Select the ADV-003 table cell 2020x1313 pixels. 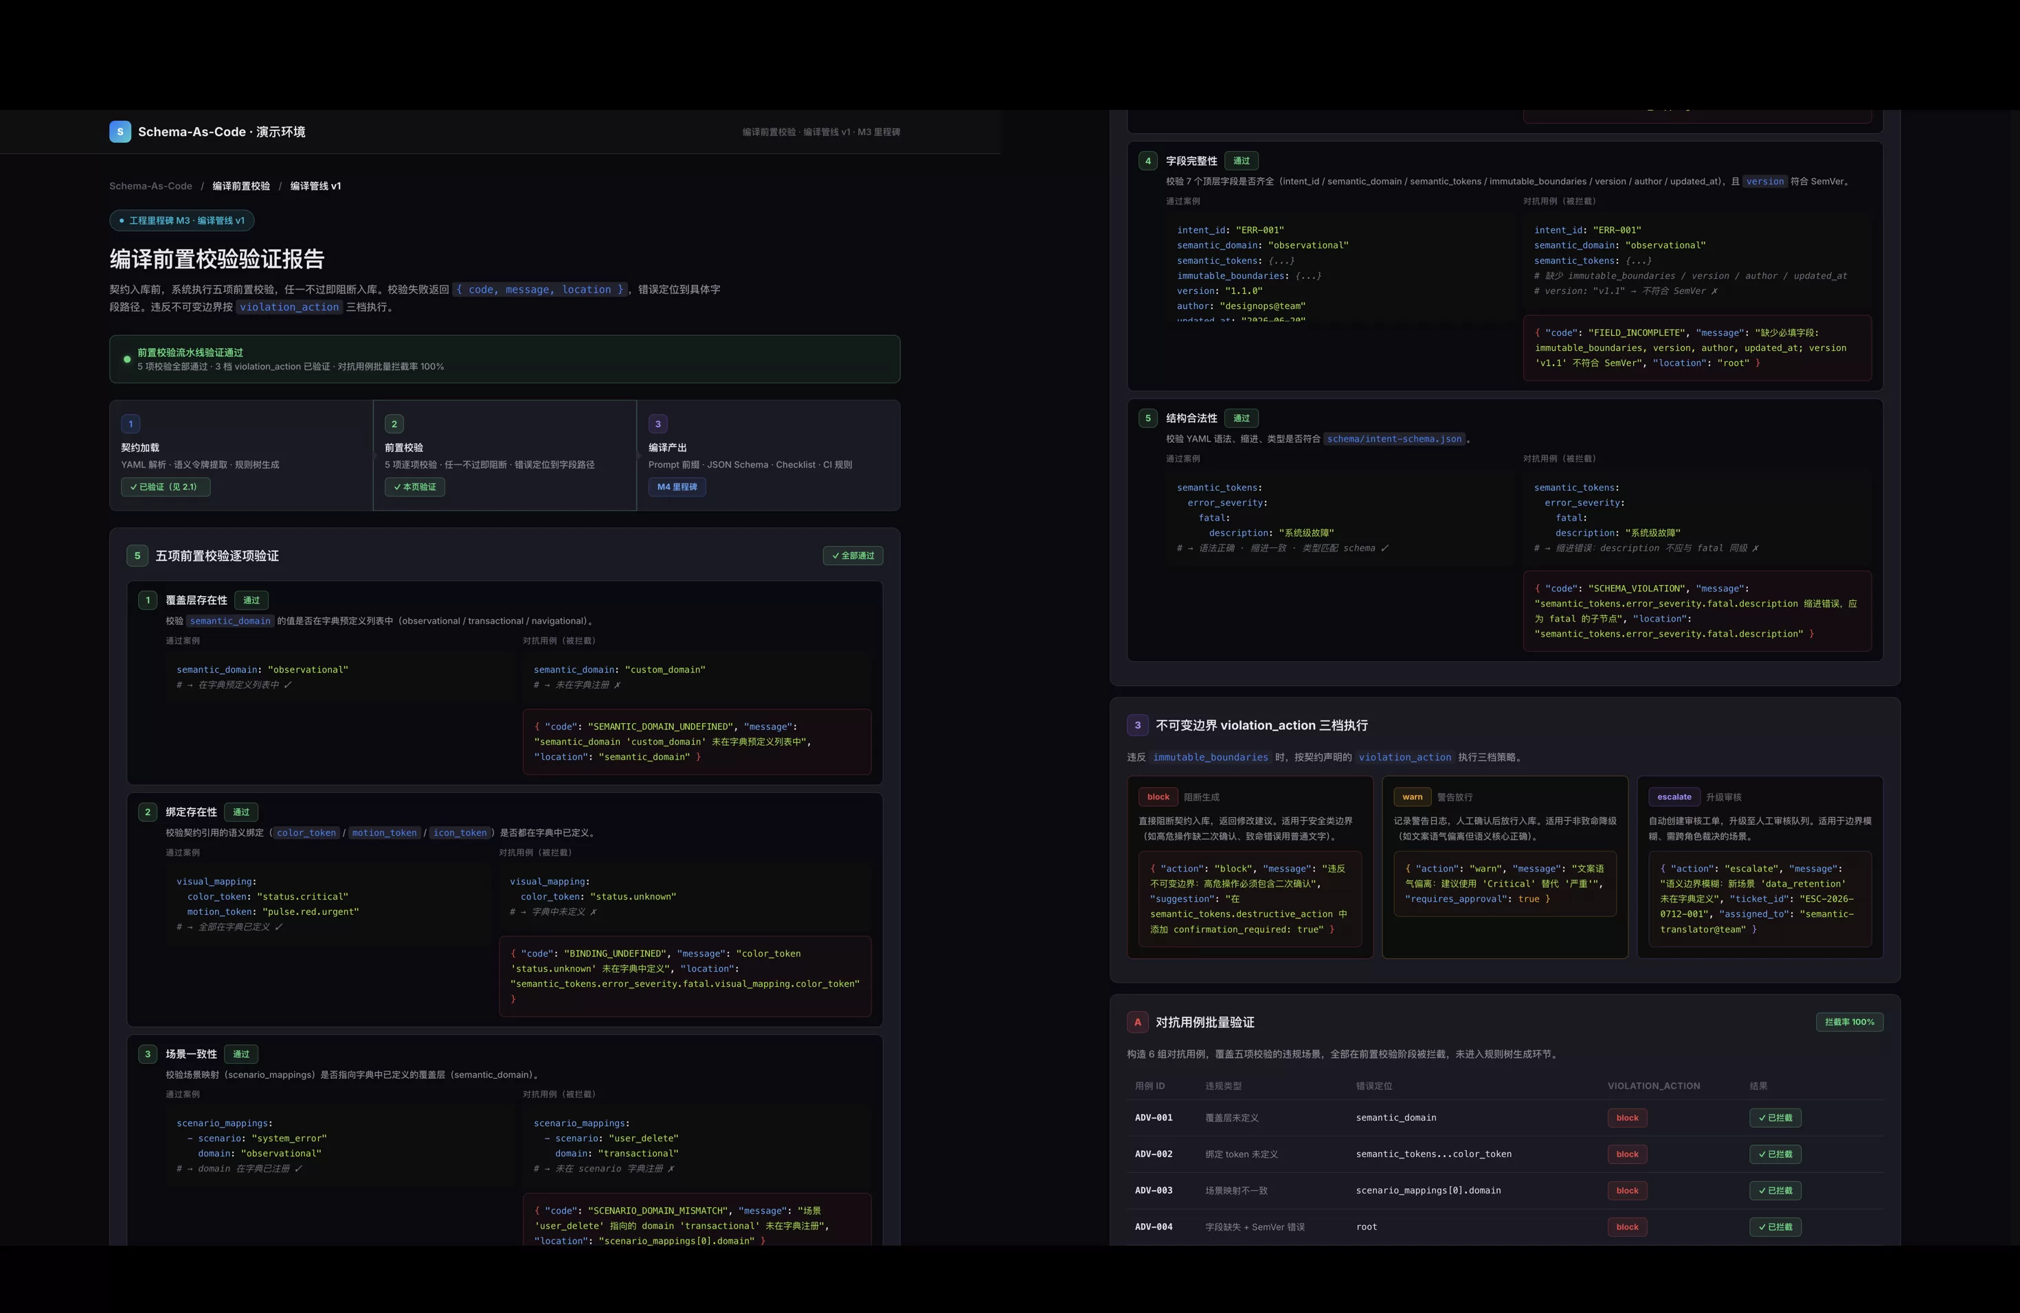point(1154,1191)
